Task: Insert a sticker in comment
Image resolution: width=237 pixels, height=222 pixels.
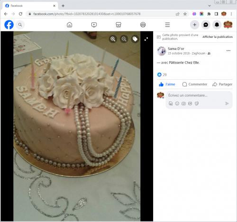Action: 197,103
